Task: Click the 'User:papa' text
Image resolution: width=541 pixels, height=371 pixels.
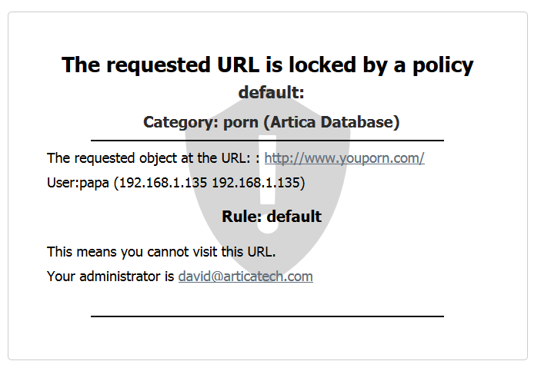Action: (x=78, y=183)
